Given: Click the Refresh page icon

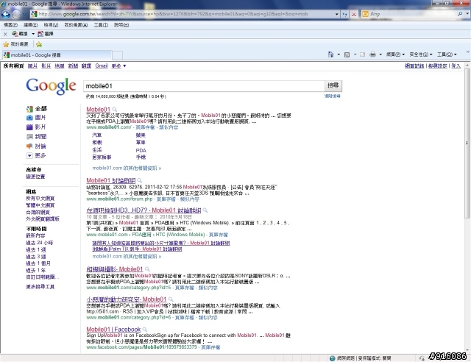Looking at the screenshot, I should (345, 14).
